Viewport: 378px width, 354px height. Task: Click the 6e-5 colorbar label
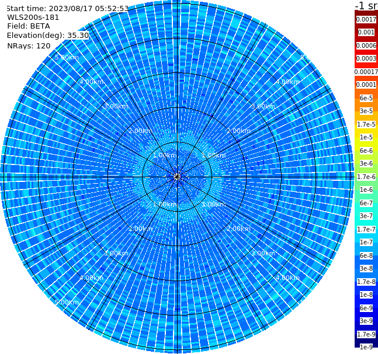(366, 98)
